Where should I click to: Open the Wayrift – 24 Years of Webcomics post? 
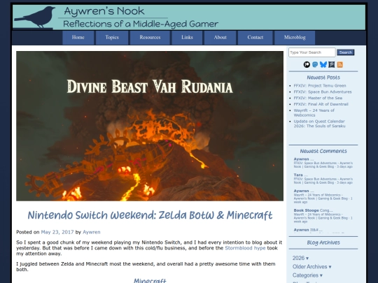click(314, 113)
